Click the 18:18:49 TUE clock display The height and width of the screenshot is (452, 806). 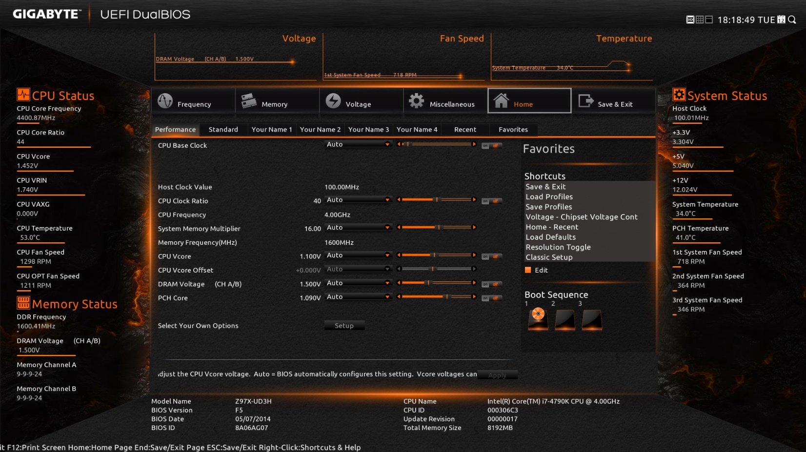point(746,20)
